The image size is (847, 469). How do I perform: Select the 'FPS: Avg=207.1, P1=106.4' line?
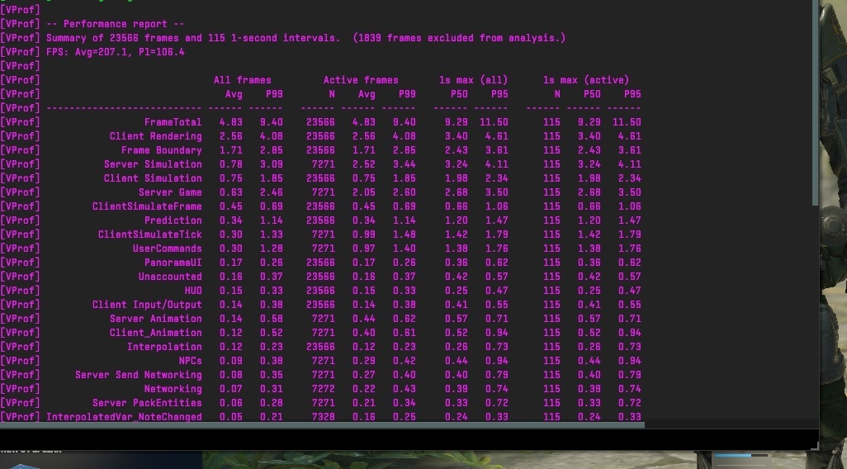point(115,52)
